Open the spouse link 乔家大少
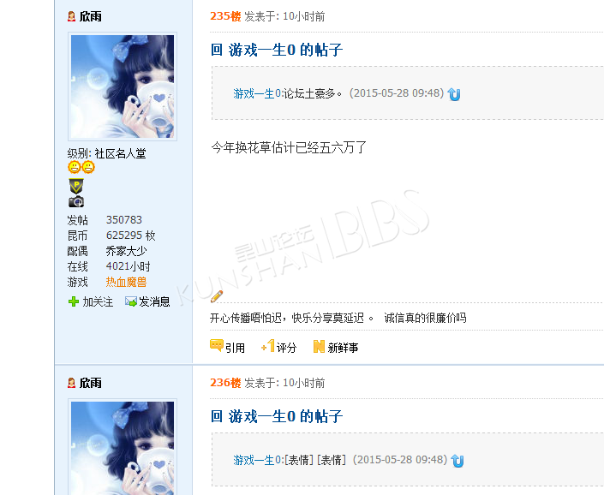Viewport: 604px width, 495px height. pos(126,251)
